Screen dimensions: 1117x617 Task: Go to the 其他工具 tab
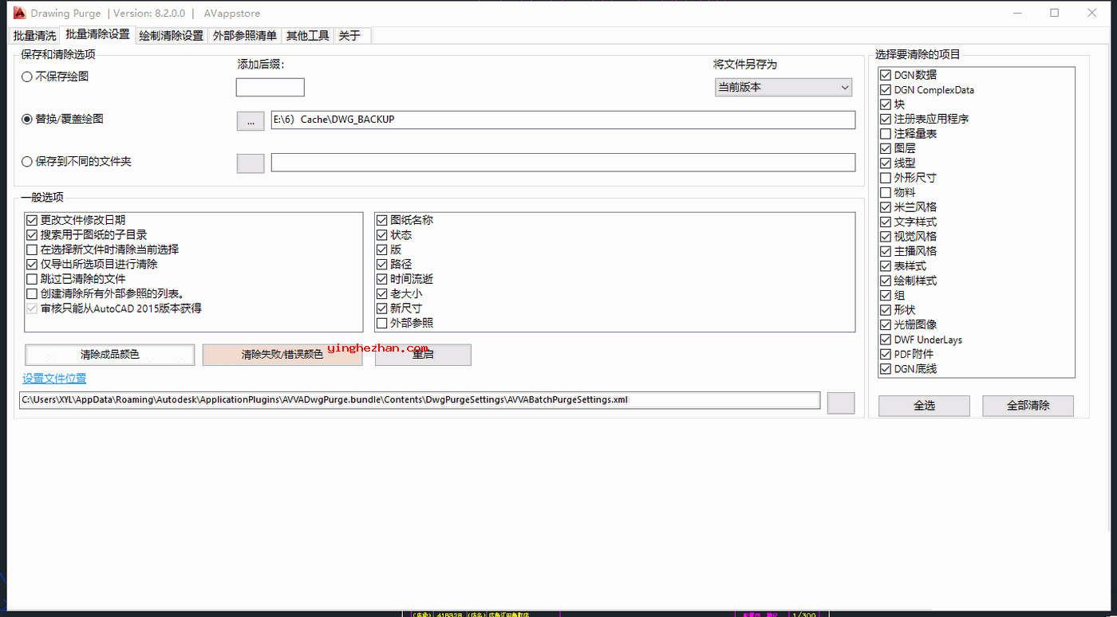307,36
